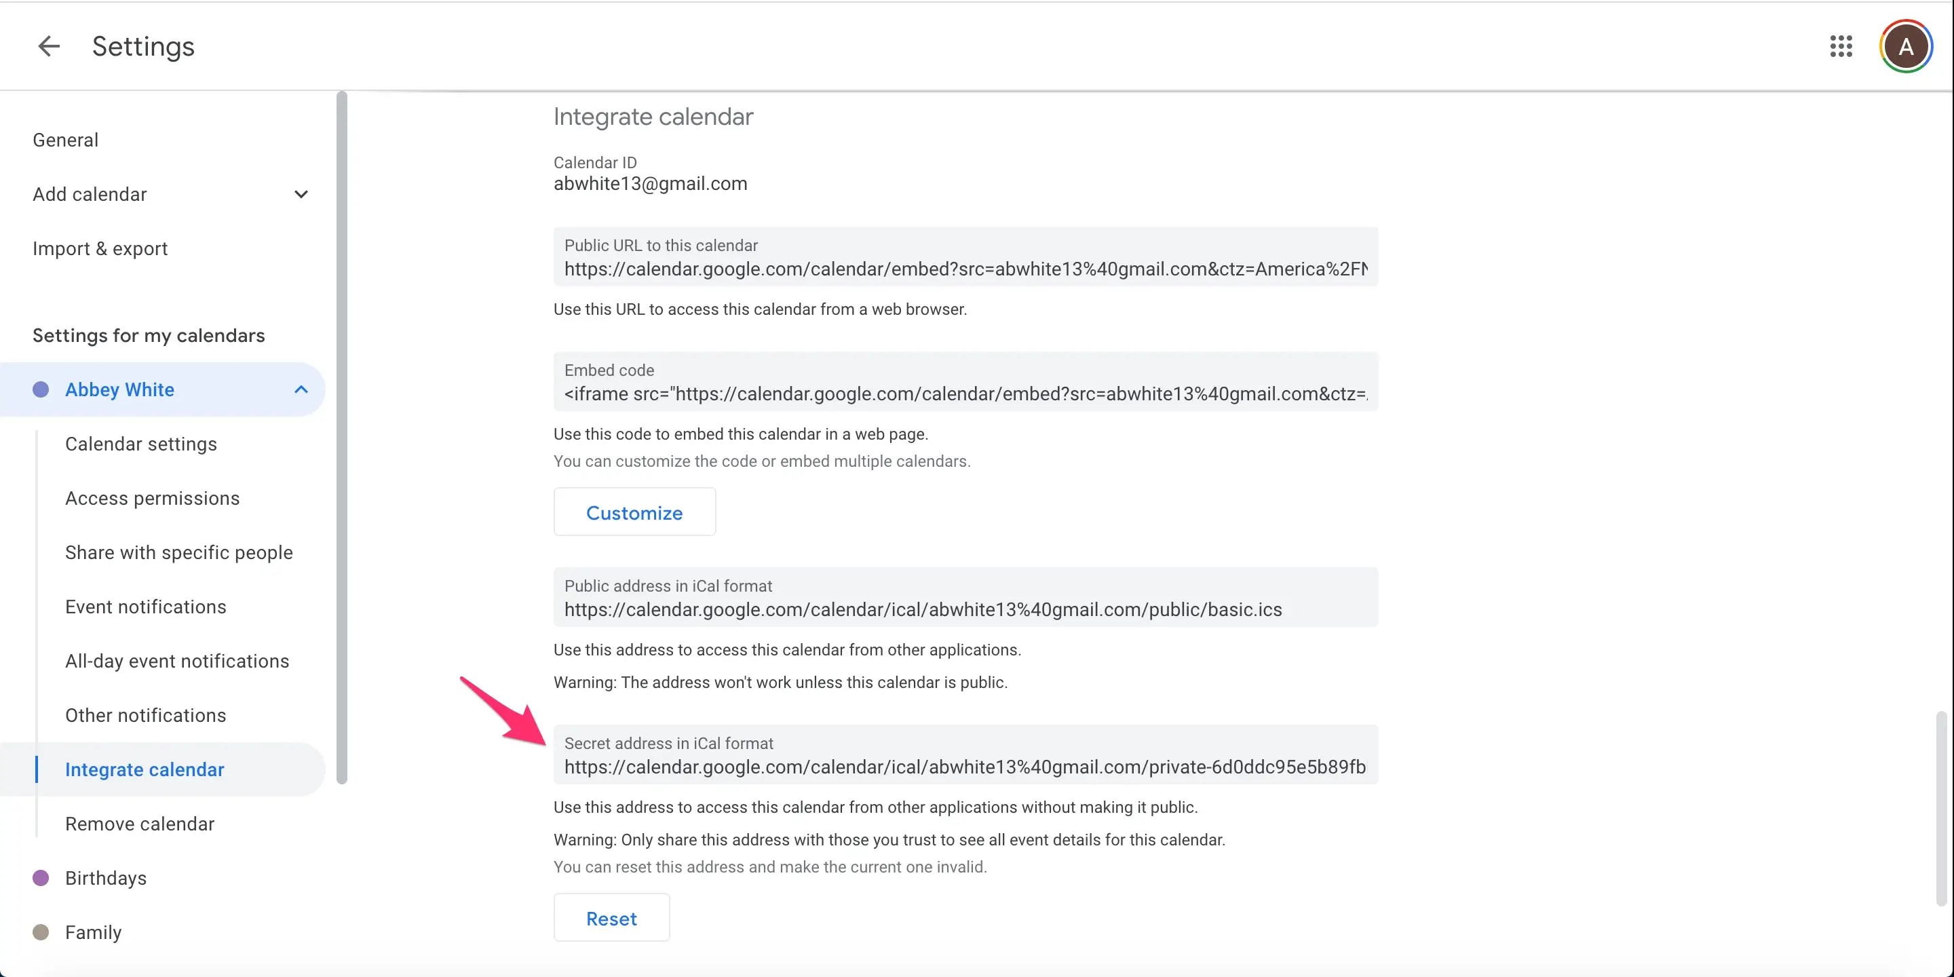The height and width of the screenshot is (977, 1954).
Task: Open the Google apps grid icon
Action: pos(1841,46)
